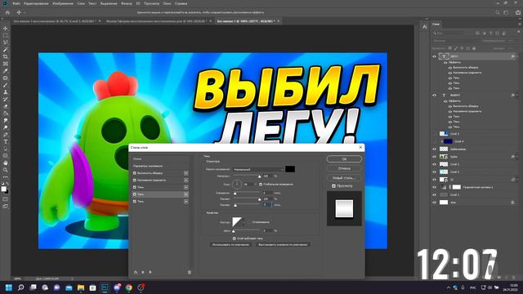Toggle the highlighted Тень effect checkbox
The width and height of the screenshot is (523, 294).
click(x=135, y=194)
